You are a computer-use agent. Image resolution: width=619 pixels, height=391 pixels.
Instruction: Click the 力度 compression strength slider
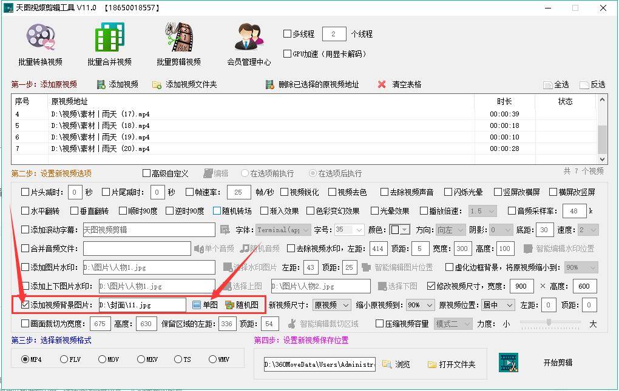click(550, 323)
